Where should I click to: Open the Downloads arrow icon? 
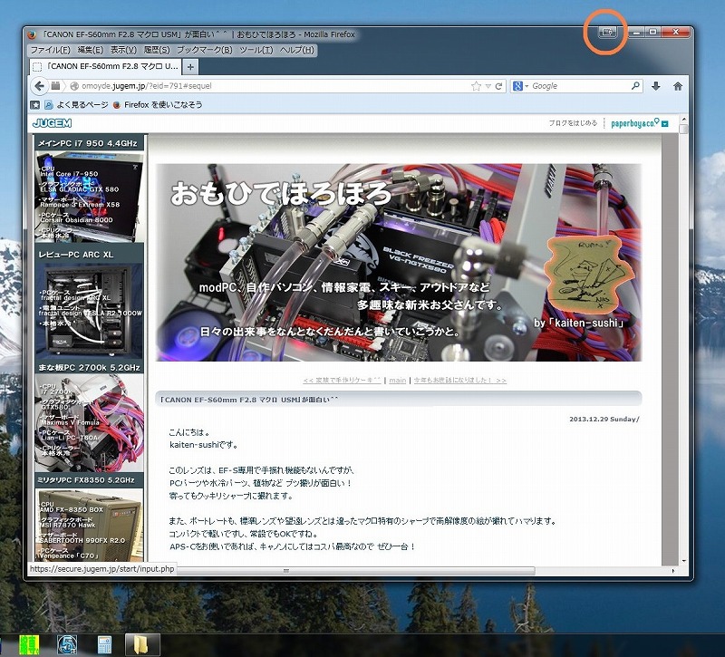(x=655, y=86)
